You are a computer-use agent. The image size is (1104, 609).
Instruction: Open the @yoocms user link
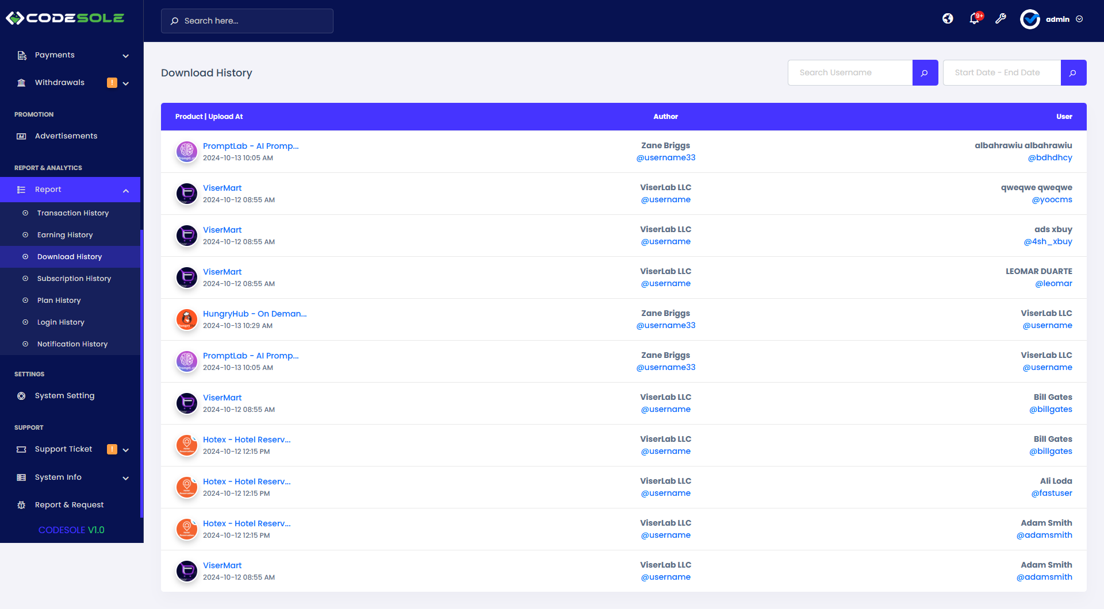tap(1052, 199)
